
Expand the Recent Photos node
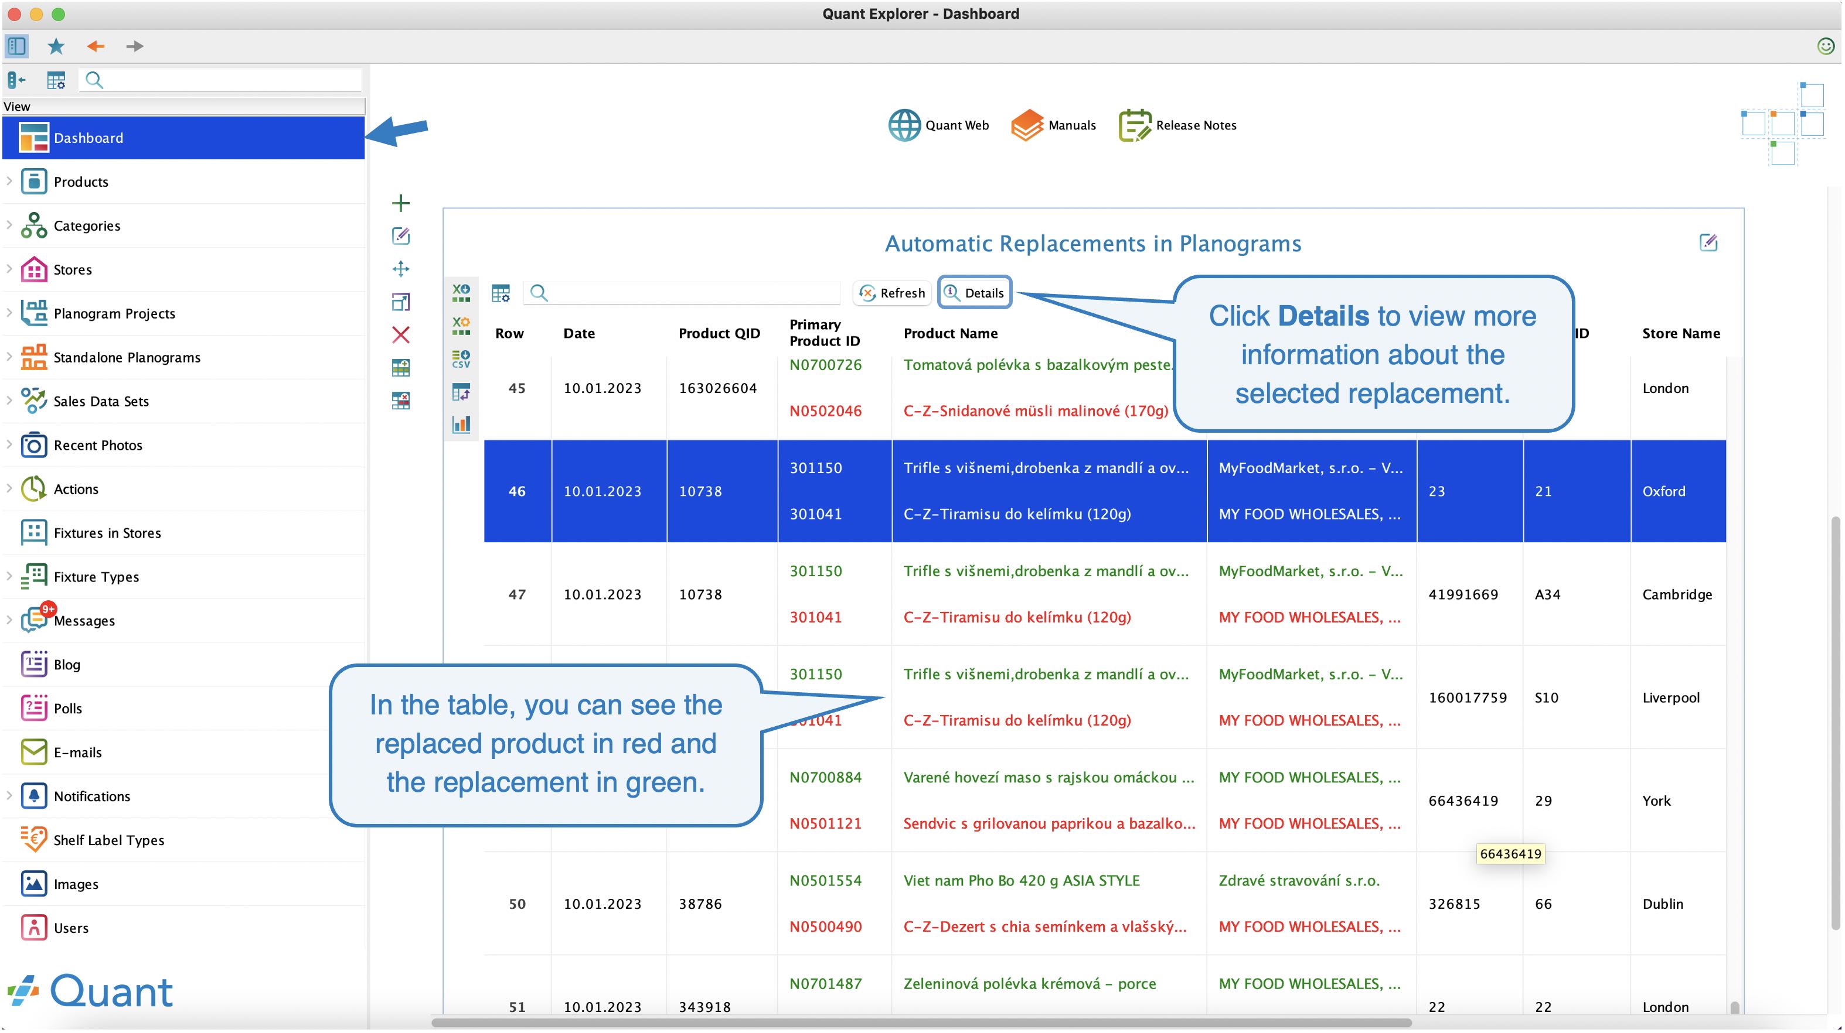tap(9, 444)
